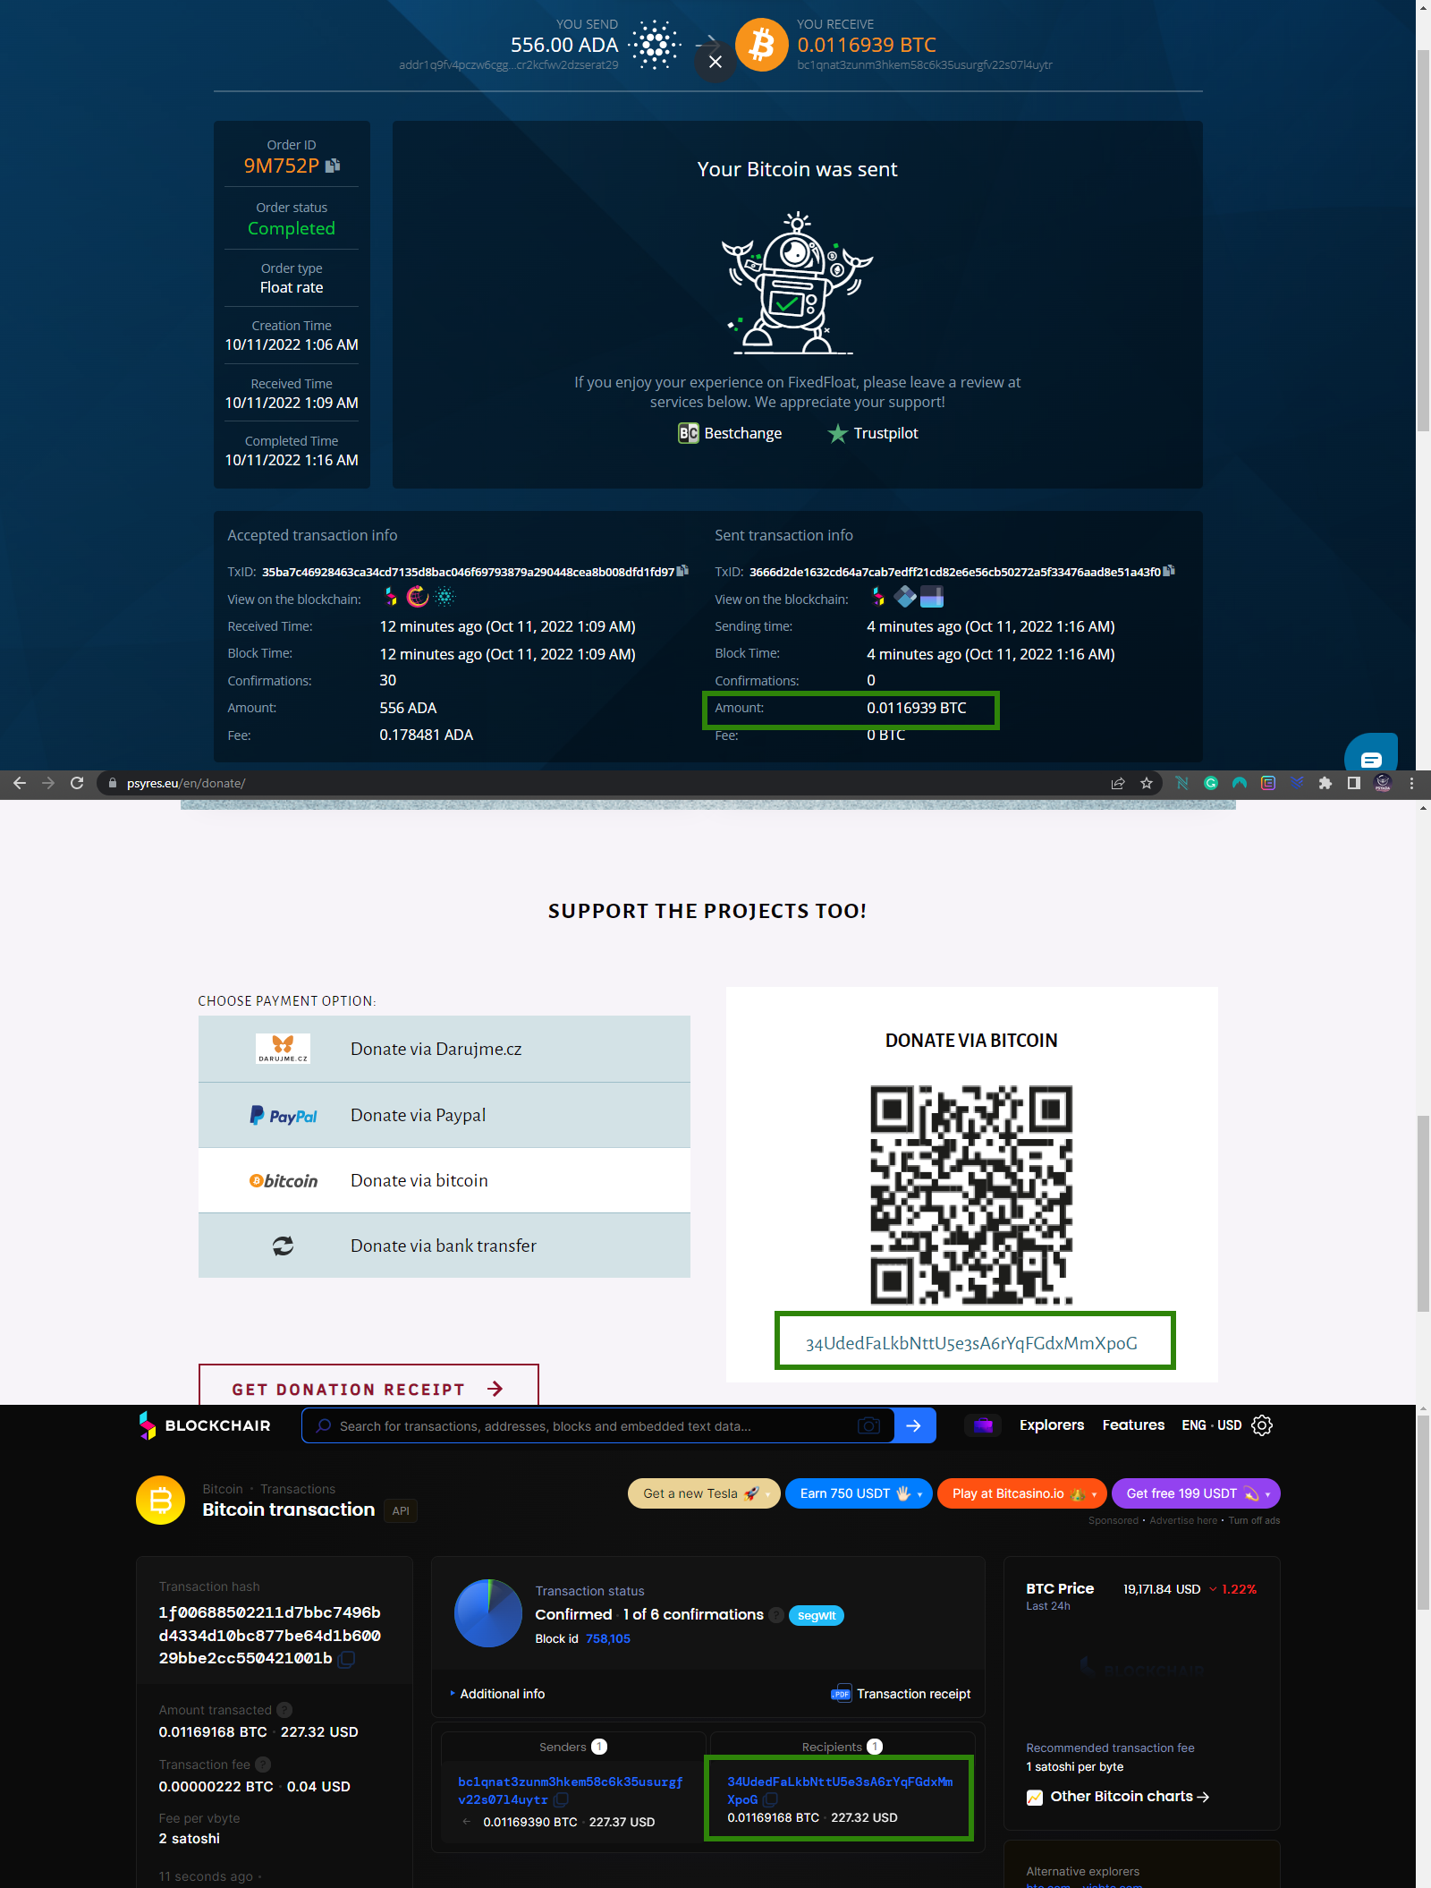Open the browser profile avatar
Viewport: 1431px width, 1888px height.
click(x=1383, y=783)
